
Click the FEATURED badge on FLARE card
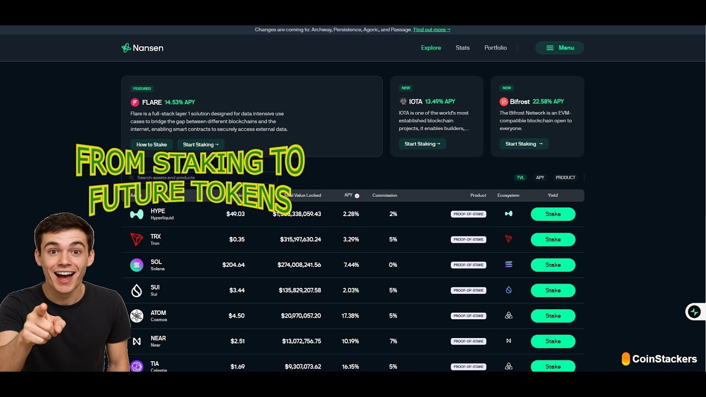[142, 88]
